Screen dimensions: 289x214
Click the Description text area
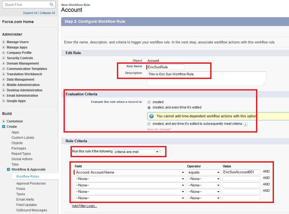[x=207, y=78]
